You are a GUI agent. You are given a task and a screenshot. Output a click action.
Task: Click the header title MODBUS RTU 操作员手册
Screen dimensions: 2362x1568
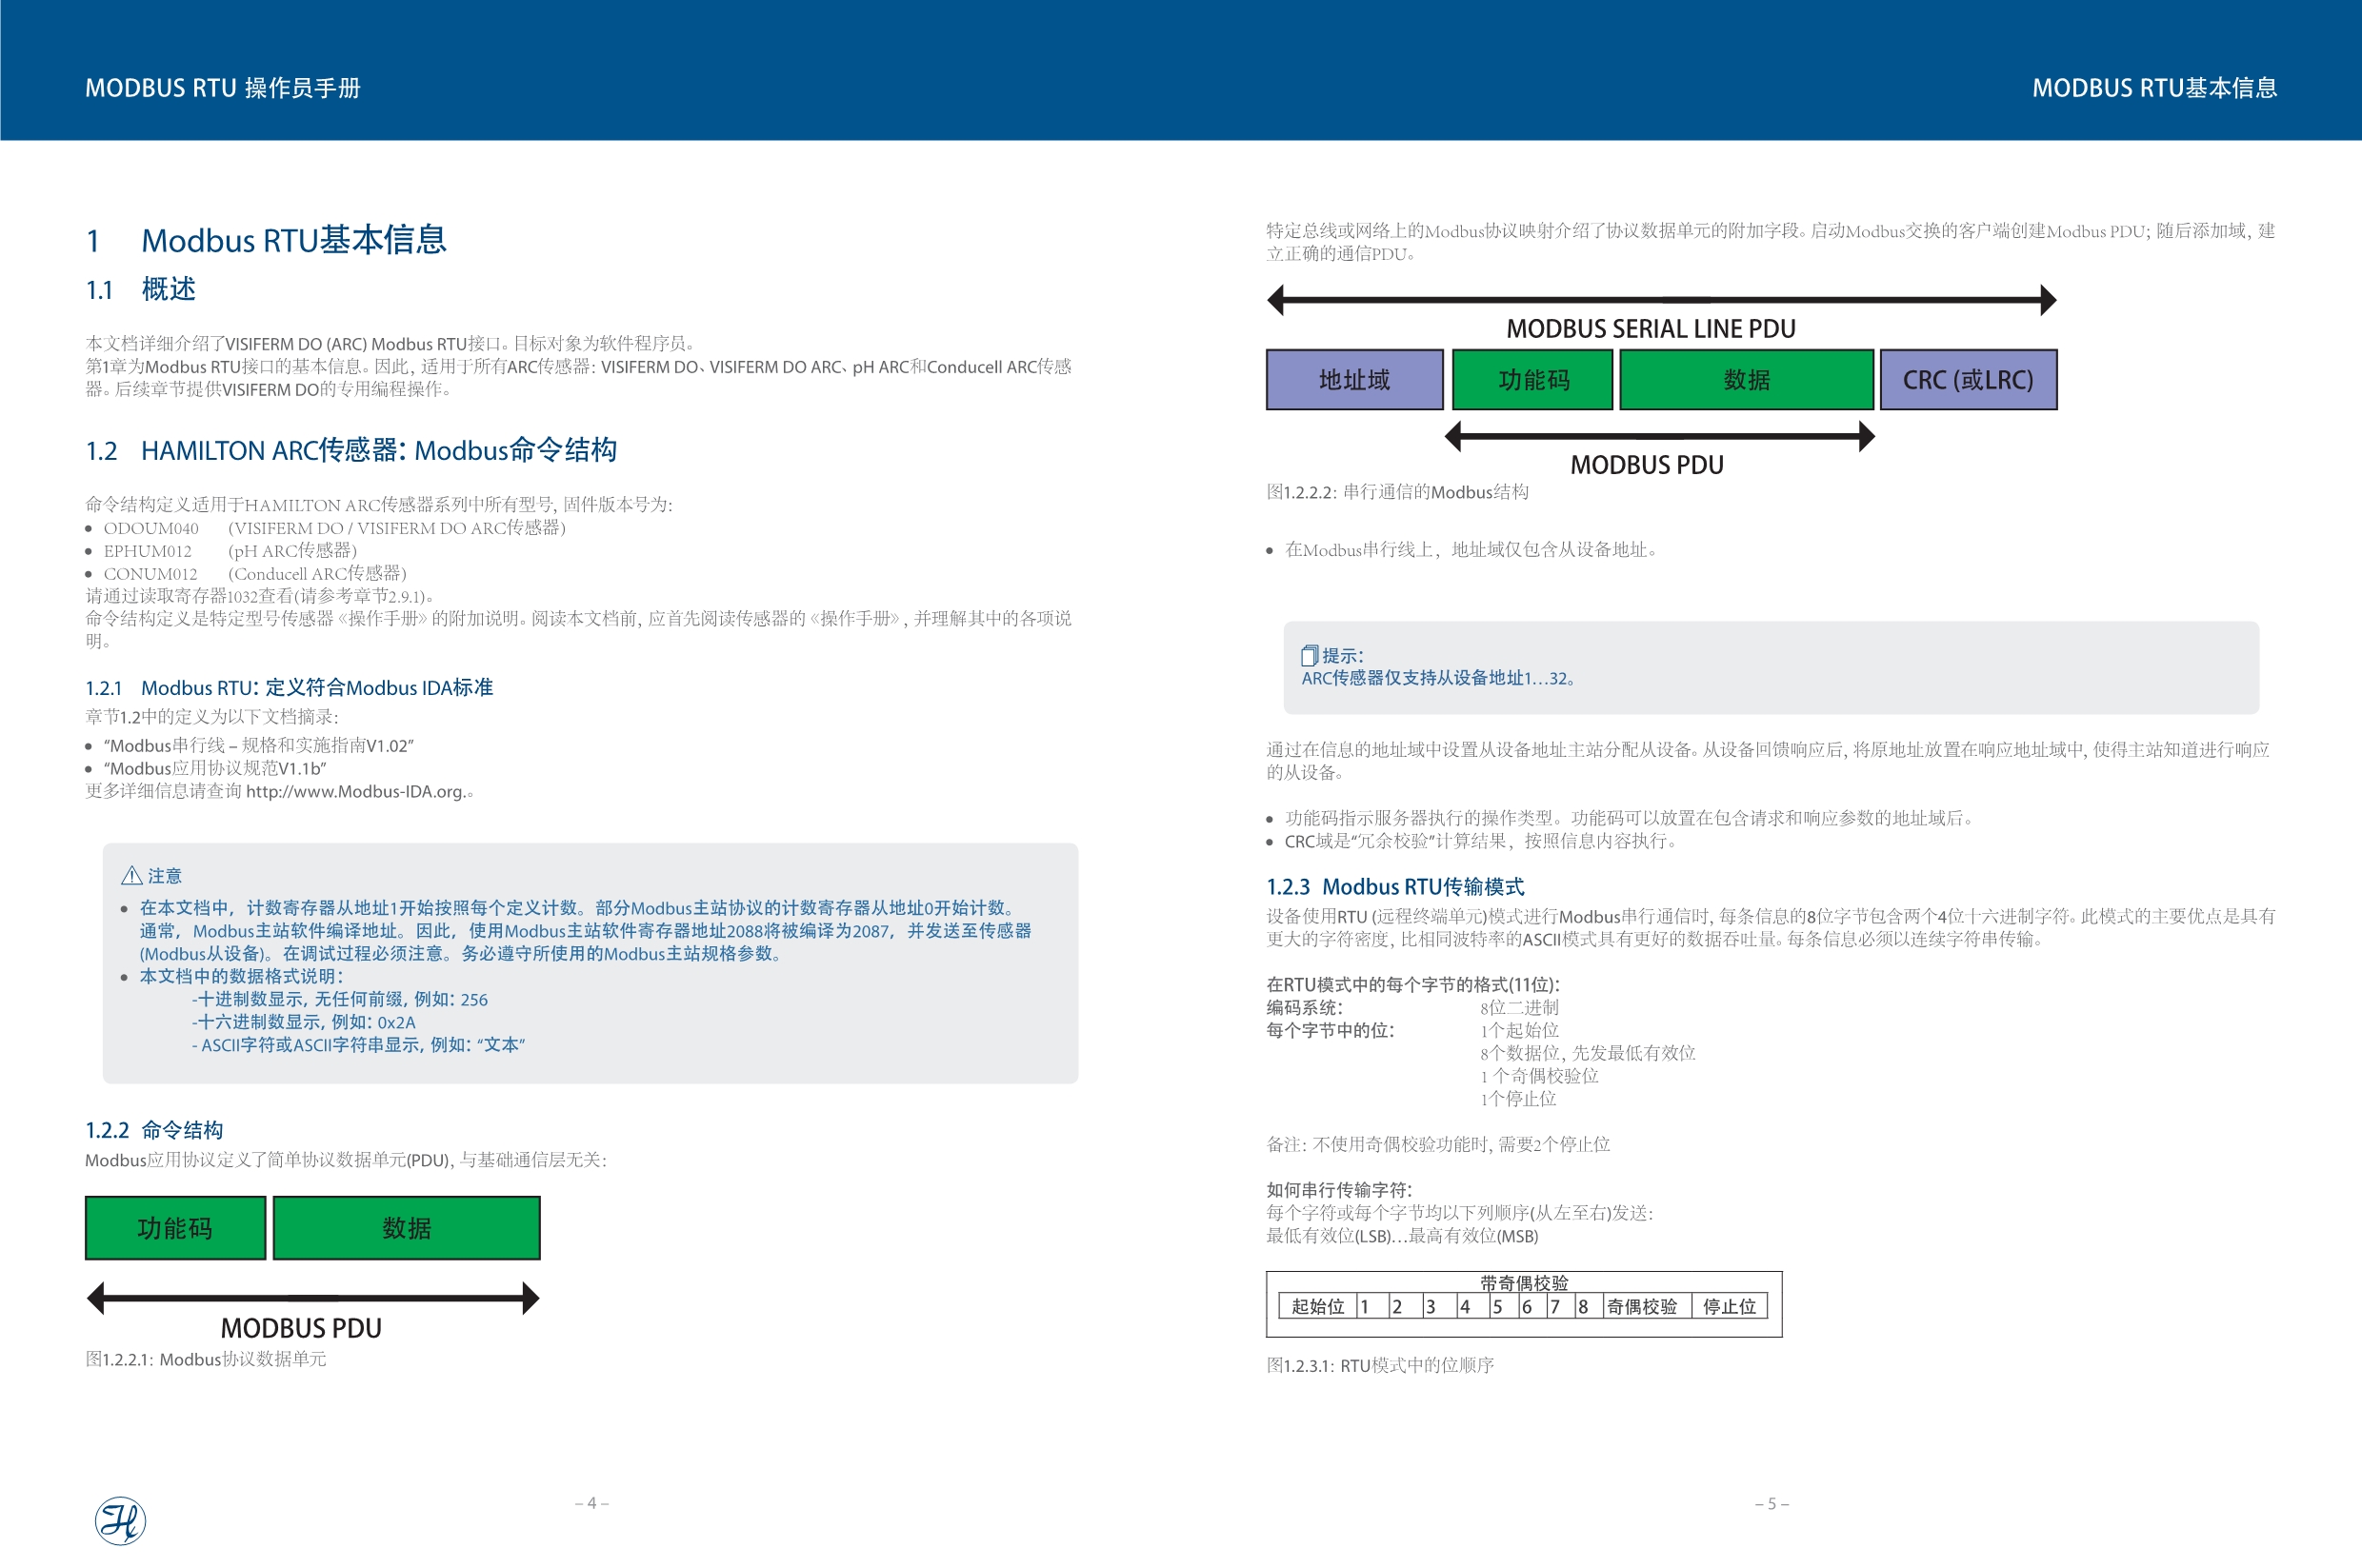coord(222,88)
